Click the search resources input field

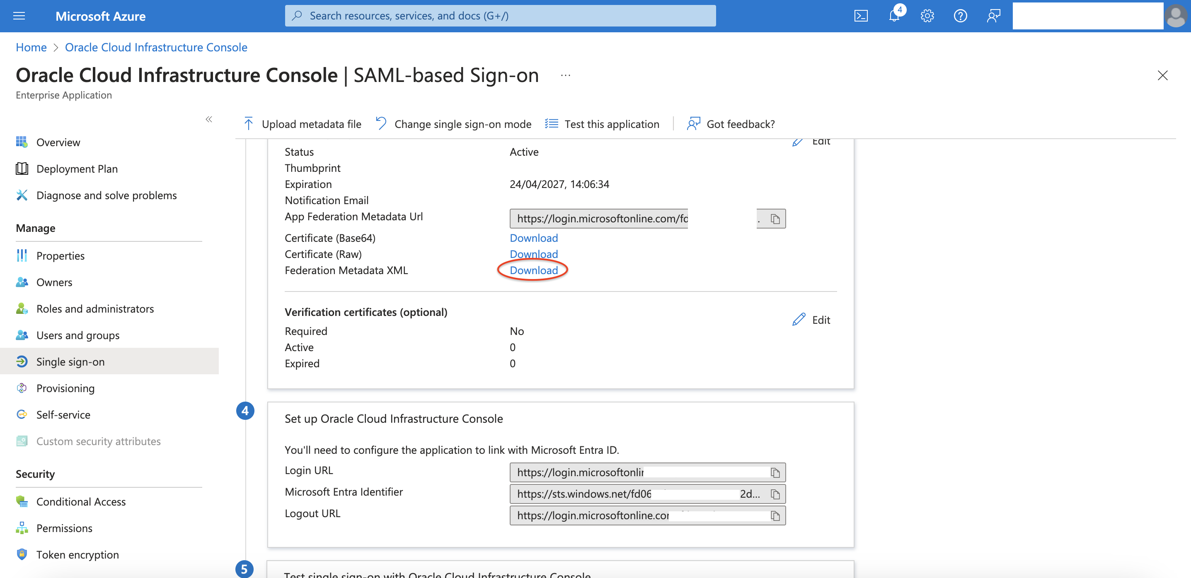(x=500, y=16)
